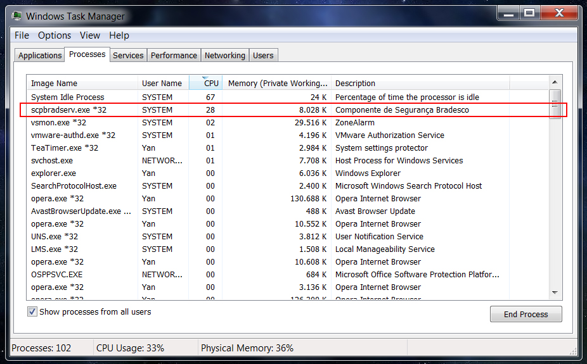Switch to the Applications tab
587x364 pixels.
coord(40,55)
